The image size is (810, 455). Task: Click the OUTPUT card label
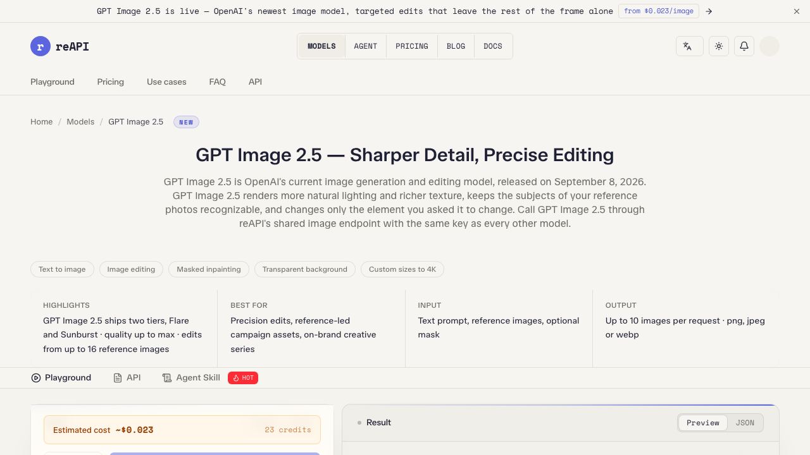(621, 305)
